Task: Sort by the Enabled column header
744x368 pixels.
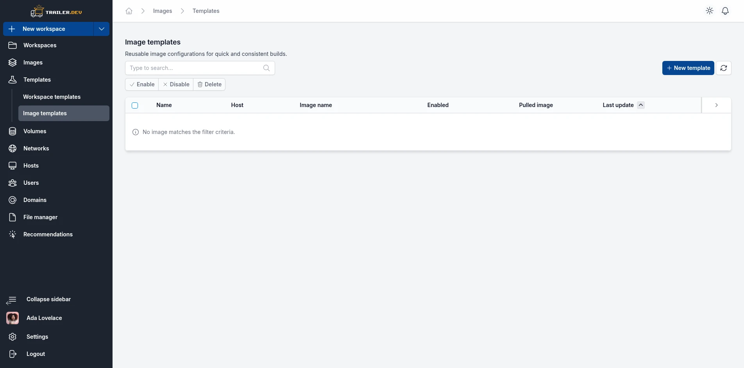Action: (438, 105)
